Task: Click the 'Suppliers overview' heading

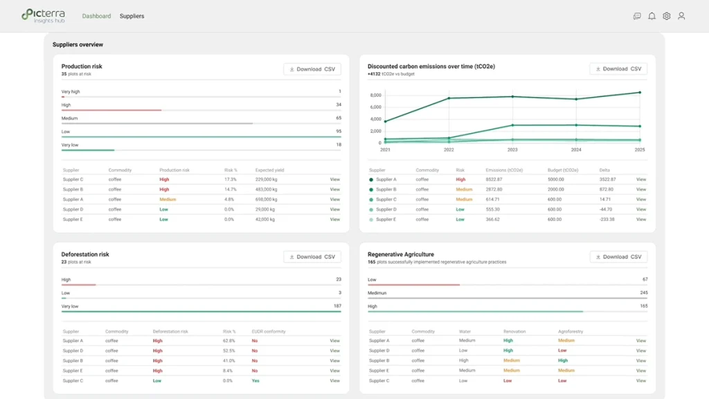Action: click(x=78, y=44)
